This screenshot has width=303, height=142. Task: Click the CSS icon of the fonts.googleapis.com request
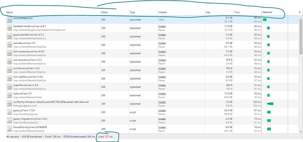click(x=9, y=104)
